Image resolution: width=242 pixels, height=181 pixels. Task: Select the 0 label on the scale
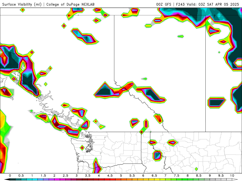click(x=10, y=176)
